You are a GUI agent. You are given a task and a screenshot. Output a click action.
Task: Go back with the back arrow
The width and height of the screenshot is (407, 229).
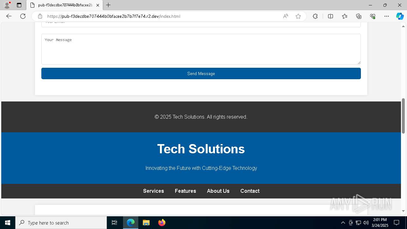pyautogui.click(x=9, y=16)
